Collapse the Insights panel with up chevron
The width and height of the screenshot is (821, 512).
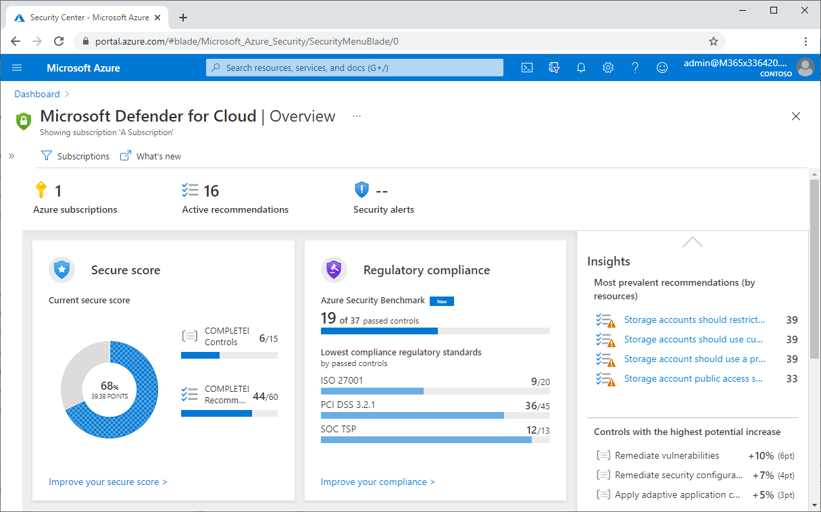(x=693, y=242)
